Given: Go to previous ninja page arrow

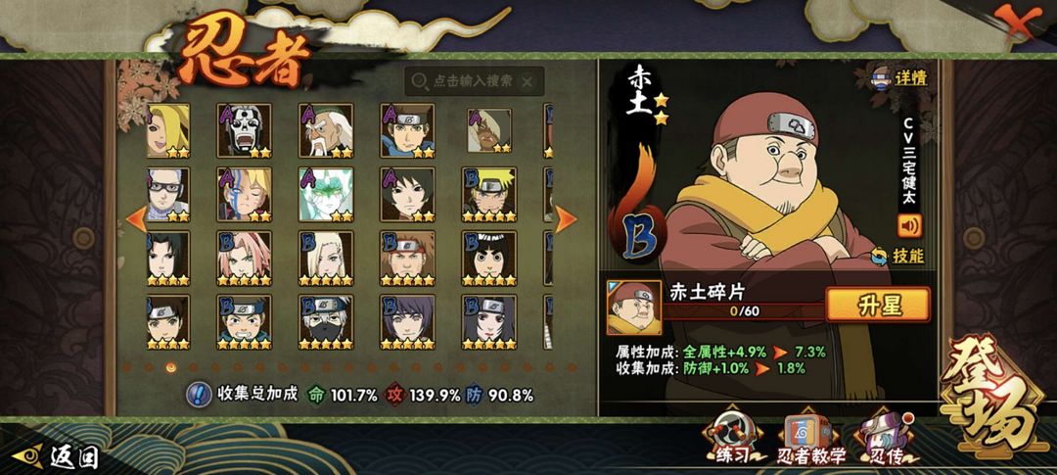Looking at the screenshot, I should point(136,219).
